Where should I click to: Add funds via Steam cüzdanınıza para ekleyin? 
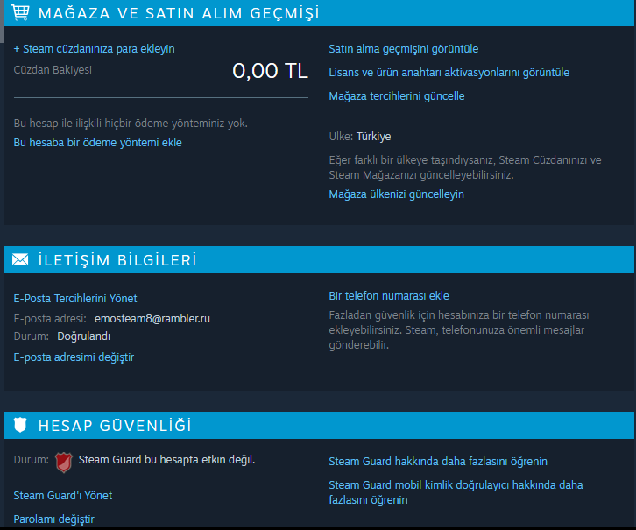tap(94, 49)
